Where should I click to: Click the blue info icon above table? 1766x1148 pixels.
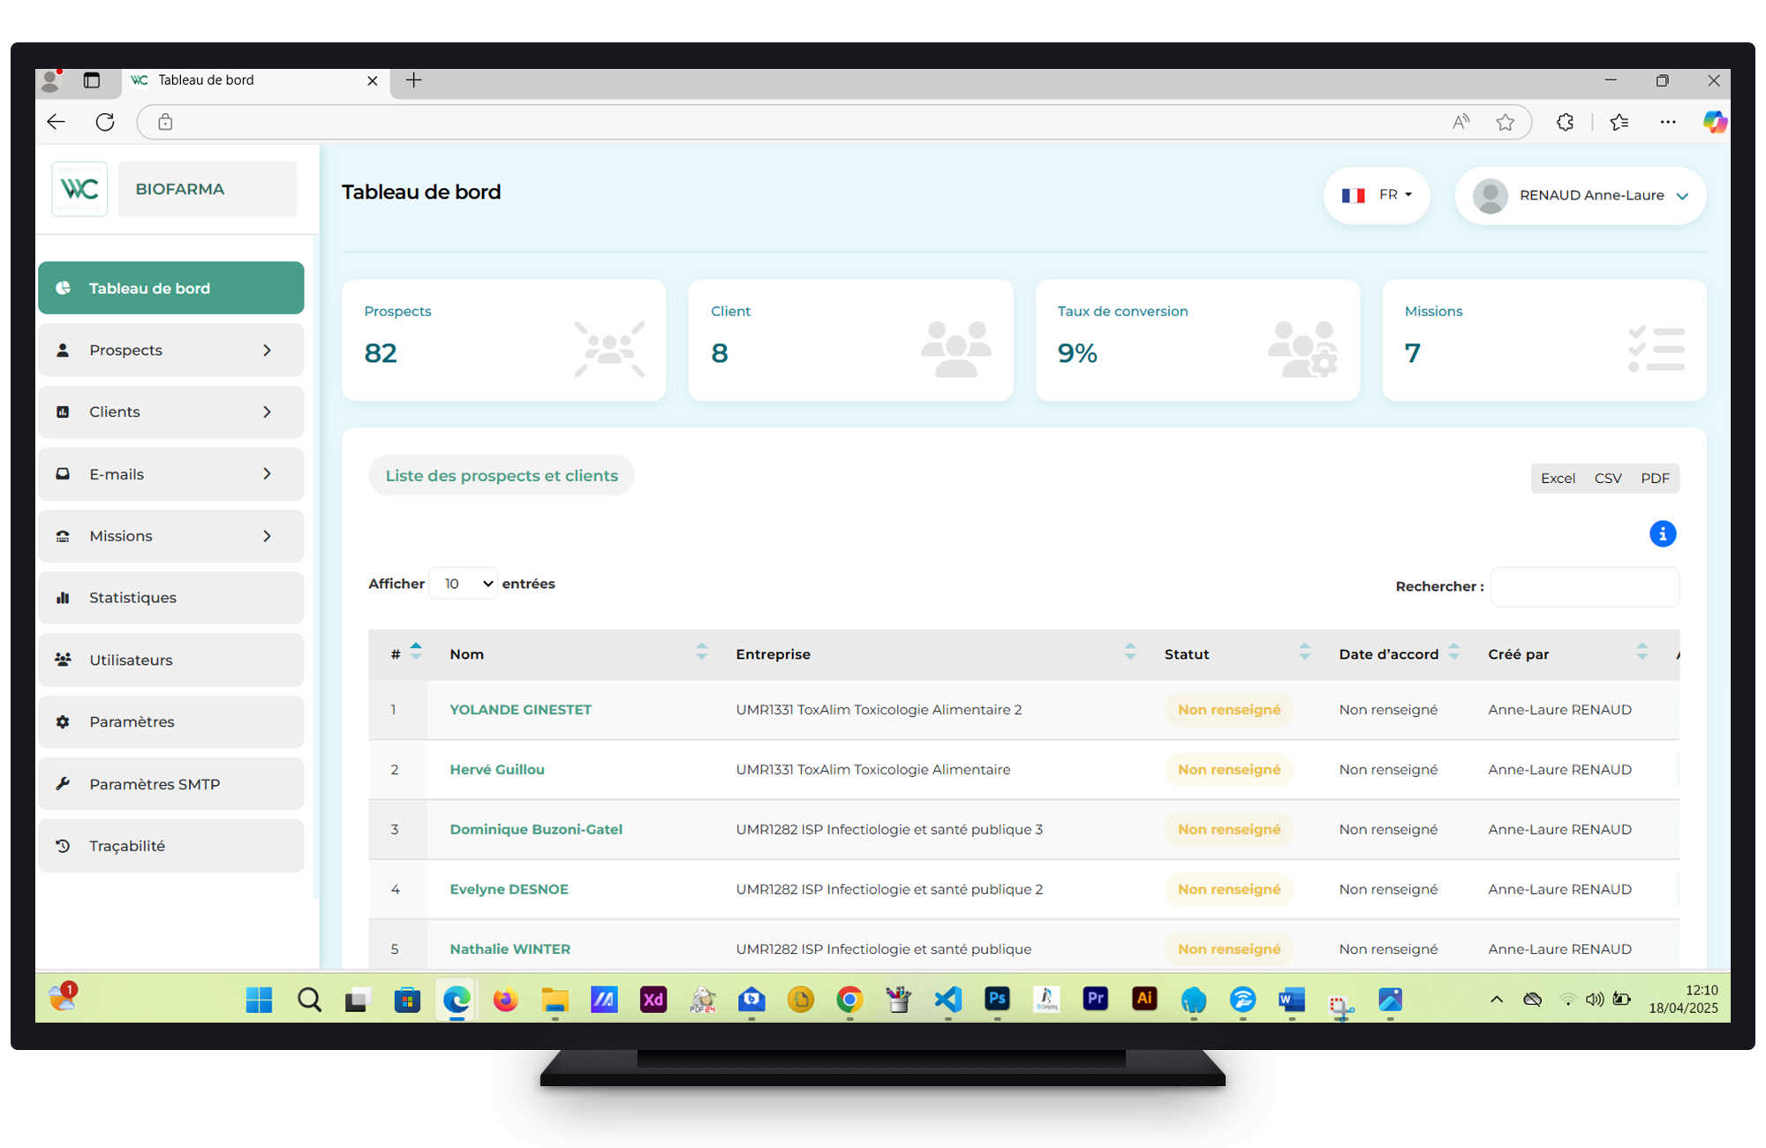1662,533
